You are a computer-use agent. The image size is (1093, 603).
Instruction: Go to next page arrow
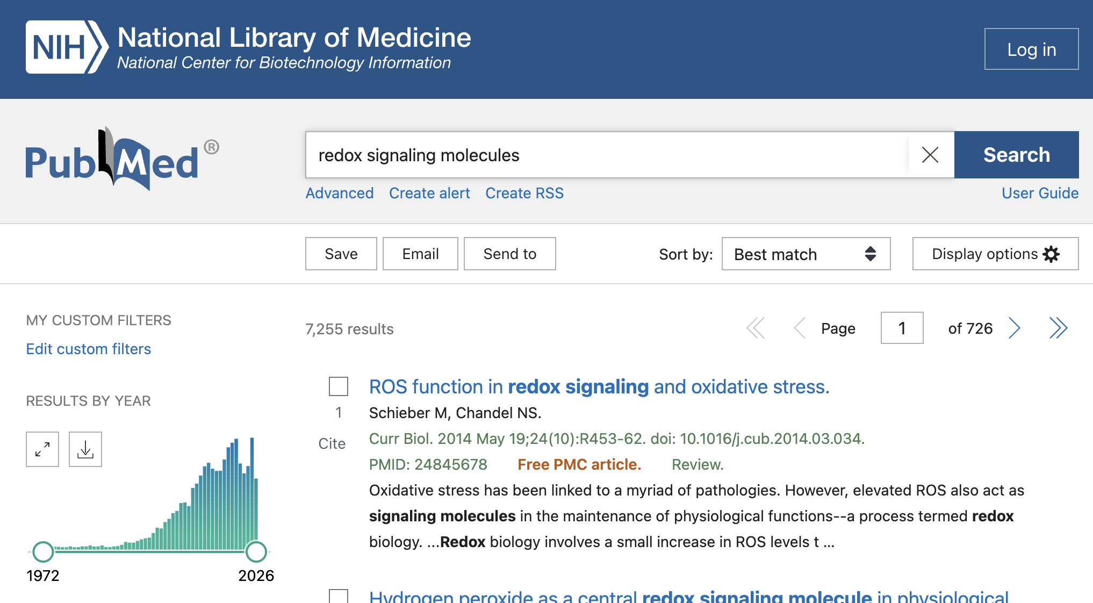1014,328
